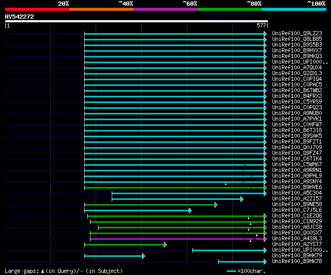Viewport: 331px width, 275px height.
Task: Click the yellow query-gap triangle in the legend
Action: (42, 271)
